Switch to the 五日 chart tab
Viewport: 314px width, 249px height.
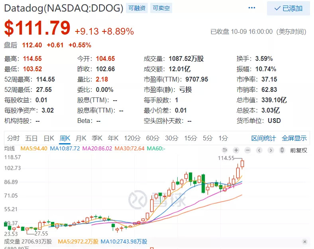pos(31,138)
